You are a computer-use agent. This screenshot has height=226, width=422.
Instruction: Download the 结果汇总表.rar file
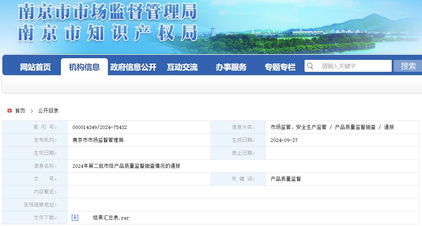coord(111,217)
